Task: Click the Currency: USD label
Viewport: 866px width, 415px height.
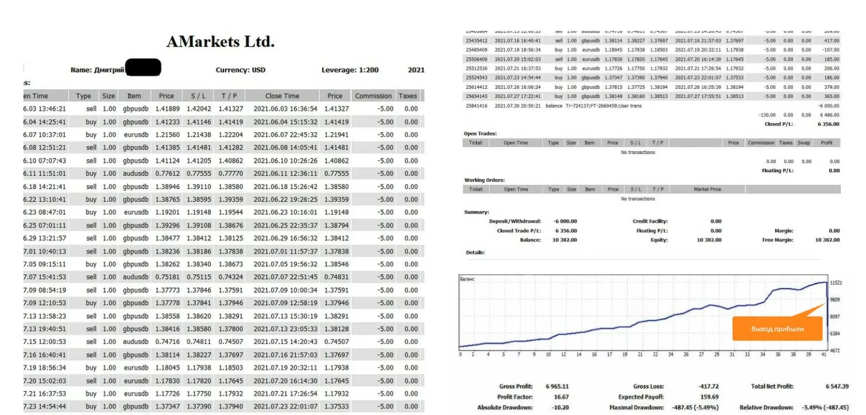Action: pyautogui.click(x=241, y=70)
